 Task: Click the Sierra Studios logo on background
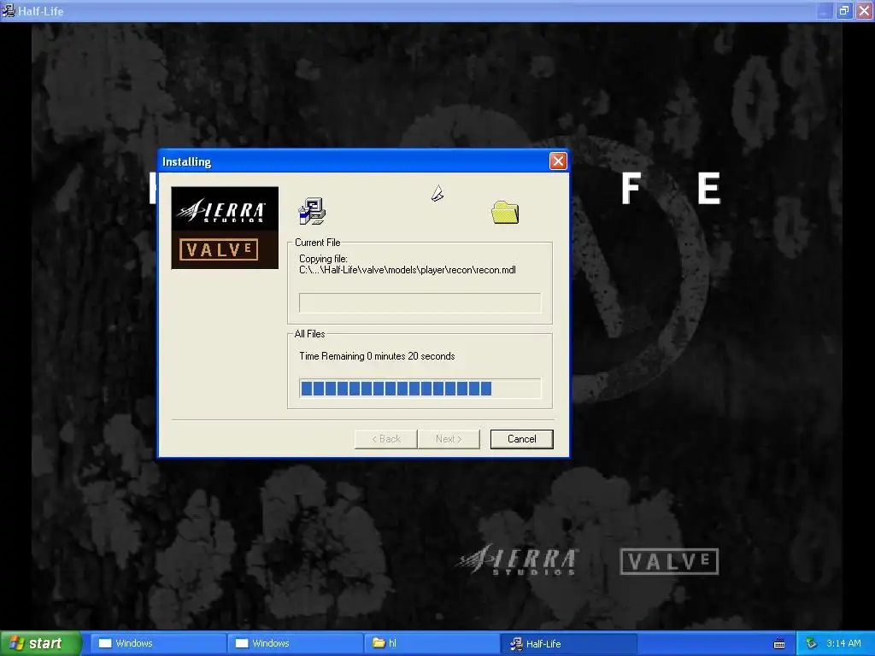pos(518,559)
